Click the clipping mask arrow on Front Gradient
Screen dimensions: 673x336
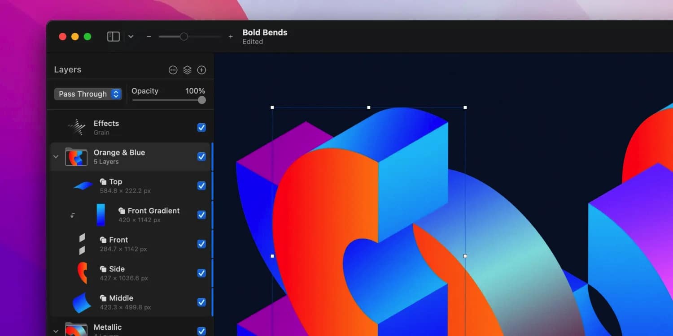72,215
